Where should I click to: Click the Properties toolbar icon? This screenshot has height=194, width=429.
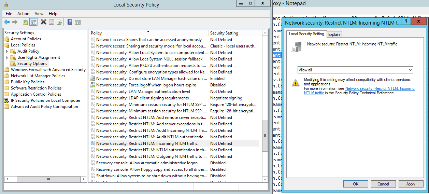point(51,22)
